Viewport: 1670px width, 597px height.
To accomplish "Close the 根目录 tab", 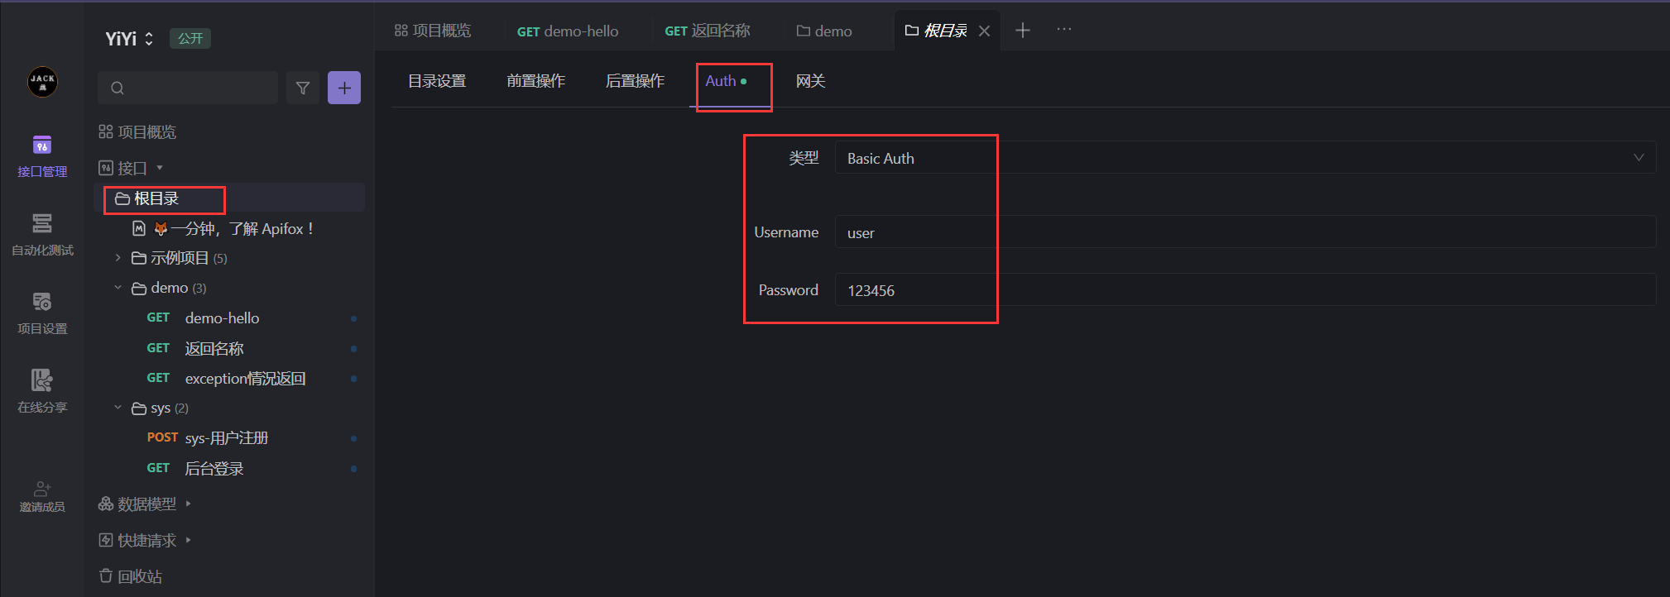I will tap(984, 31).
